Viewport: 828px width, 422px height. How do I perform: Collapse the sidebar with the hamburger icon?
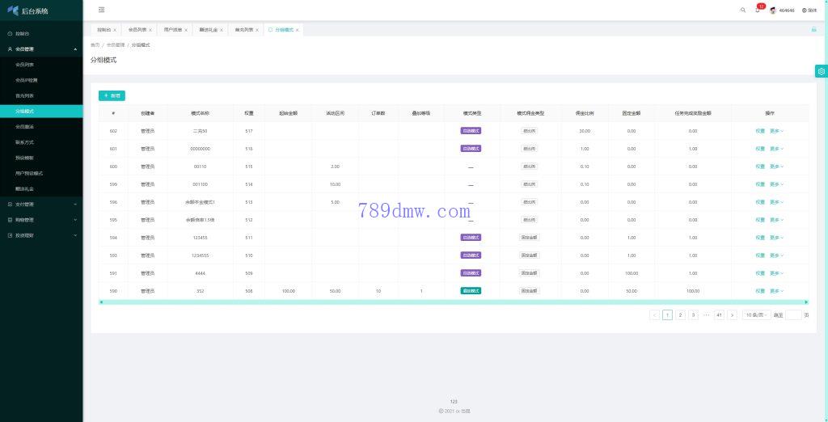pyautogui.click(x=101, y=10)
